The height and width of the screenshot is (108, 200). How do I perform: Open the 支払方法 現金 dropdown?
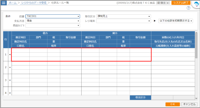click(53, 21)
